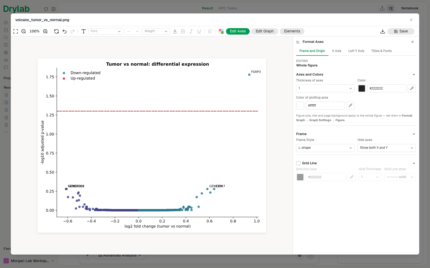Open the Notebook in background window

[410, 8]
